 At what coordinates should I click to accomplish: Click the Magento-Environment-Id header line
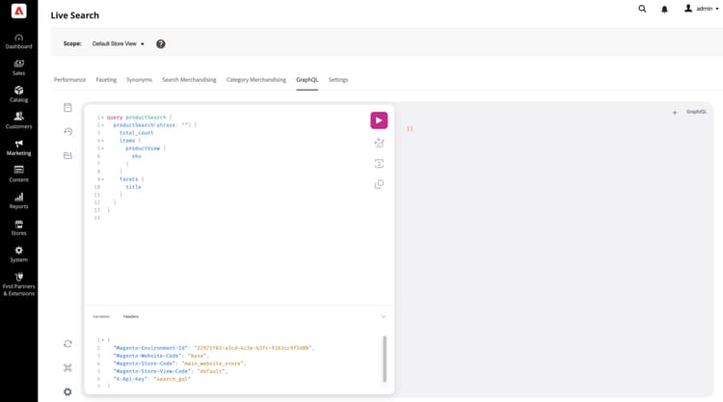click(213, 348)
